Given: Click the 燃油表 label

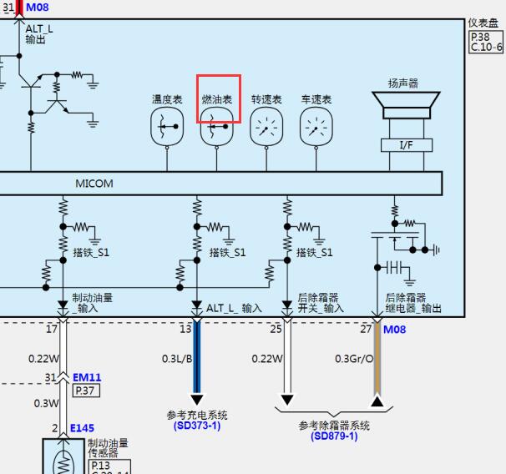Looking at the screenshot, I should pos(217,99).
